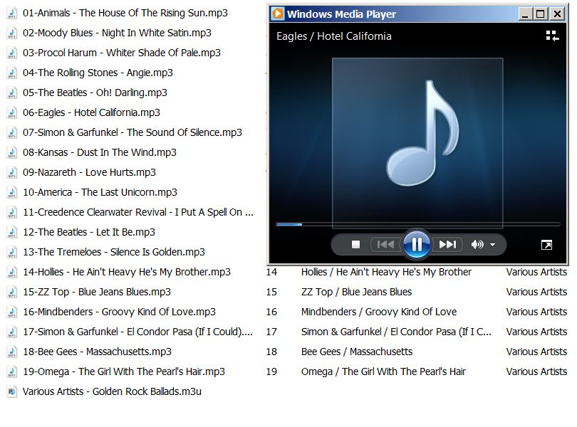Viewport: 577px width, 427px height.
Task: Select the mp3 icon for 19-Omega file
Action: pyautogui.click(x=12, y=371)
